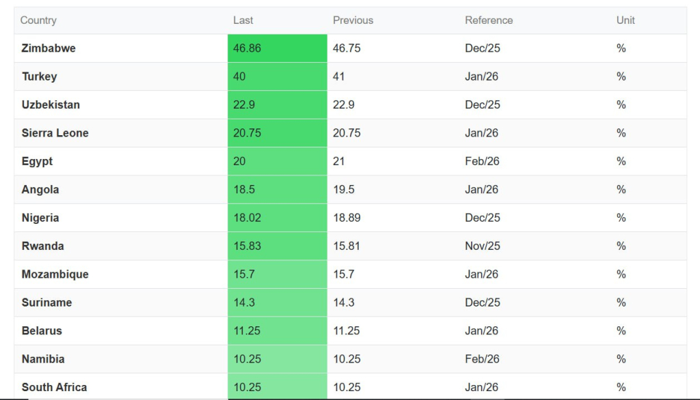
Task: Open the Suriname link
Action: pyautogui.click(x=46, y=302)
